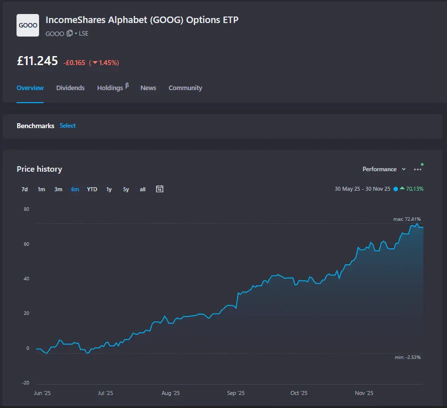Viewport: 447px width, 408px height.
Task: Select the 7d period button
Action: click(x=24, y=189)
